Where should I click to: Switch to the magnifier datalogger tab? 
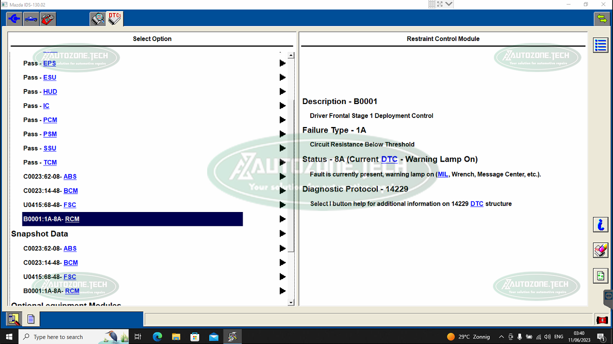coord(98,19)
